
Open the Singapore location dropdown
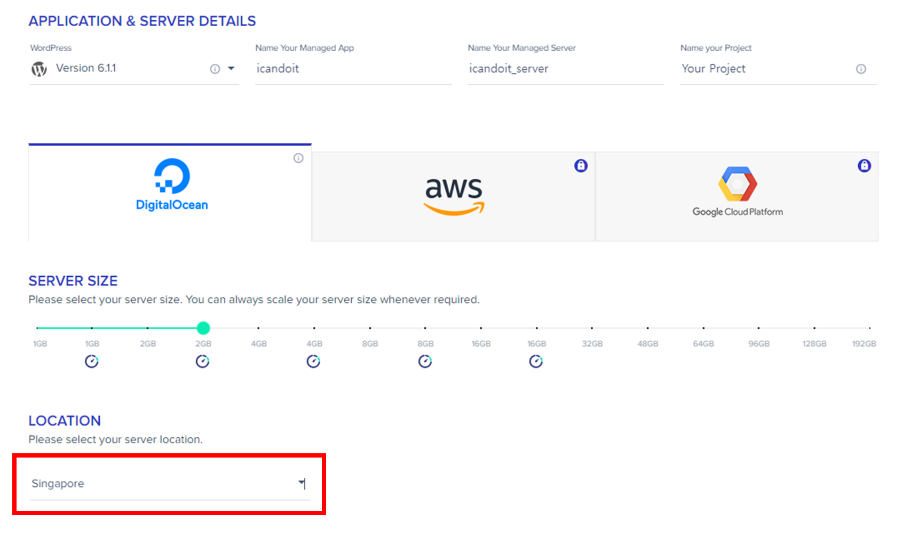(170, 484)
